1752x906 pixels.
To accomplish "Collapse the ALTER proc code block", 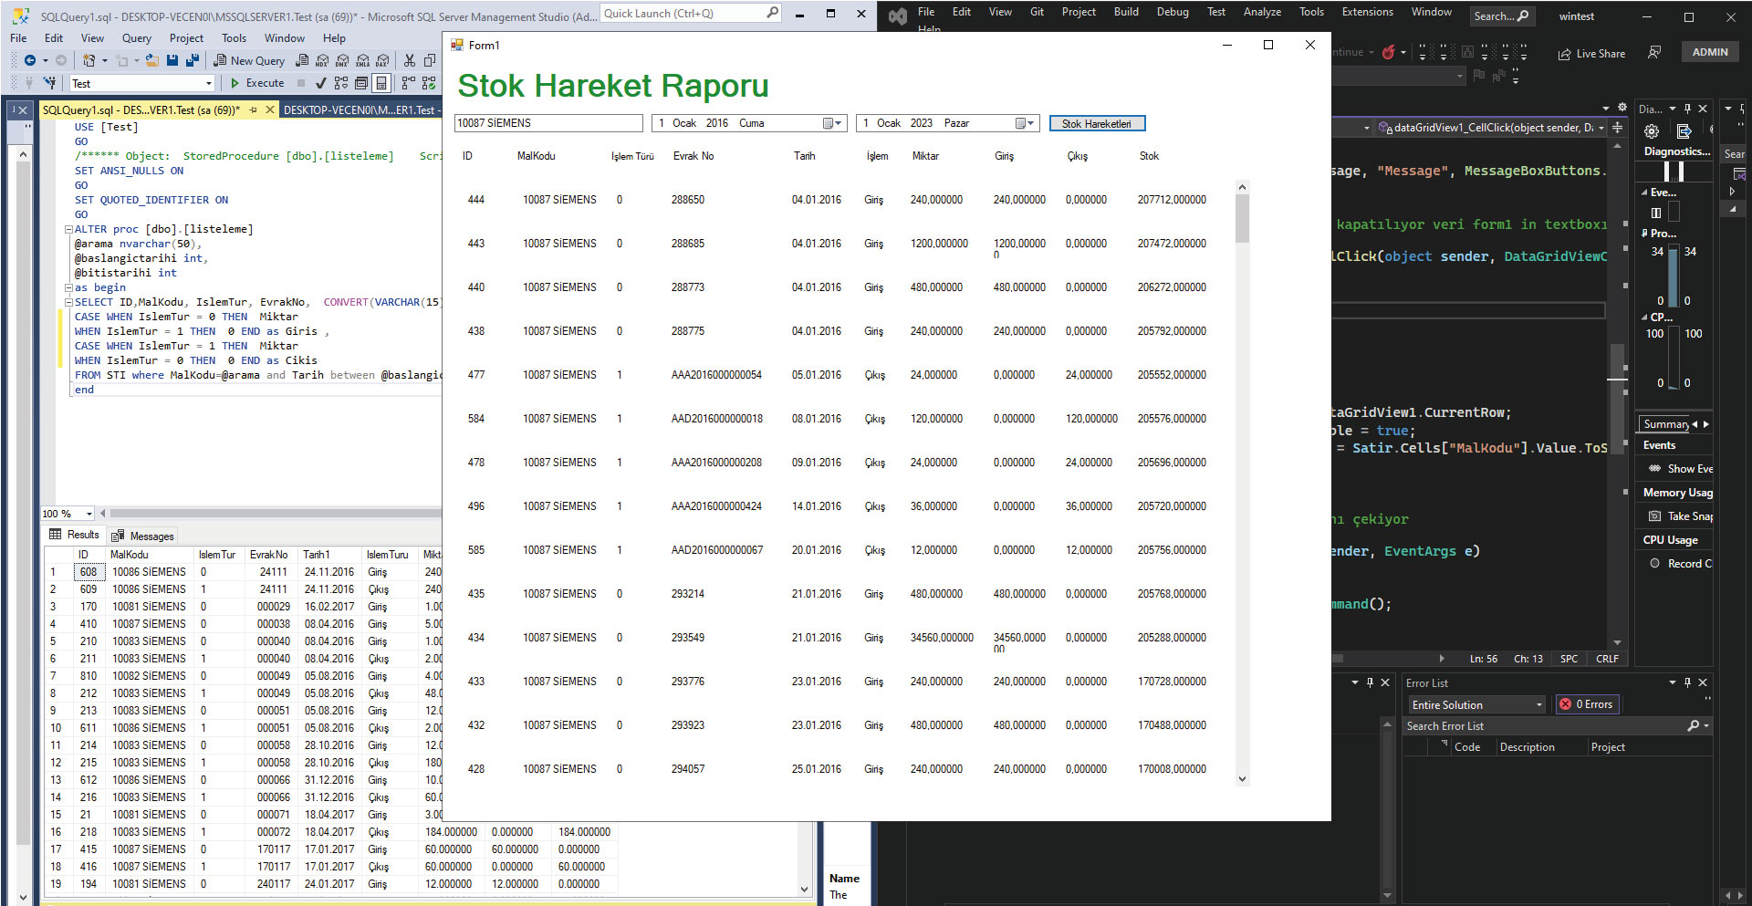I will tap(68, 230).
